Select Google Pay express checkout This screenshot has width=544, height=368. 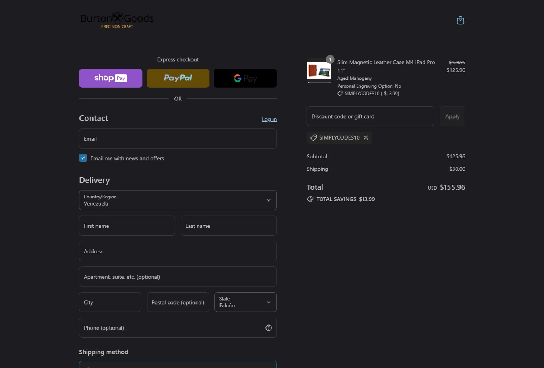click(x=245, y=78)
